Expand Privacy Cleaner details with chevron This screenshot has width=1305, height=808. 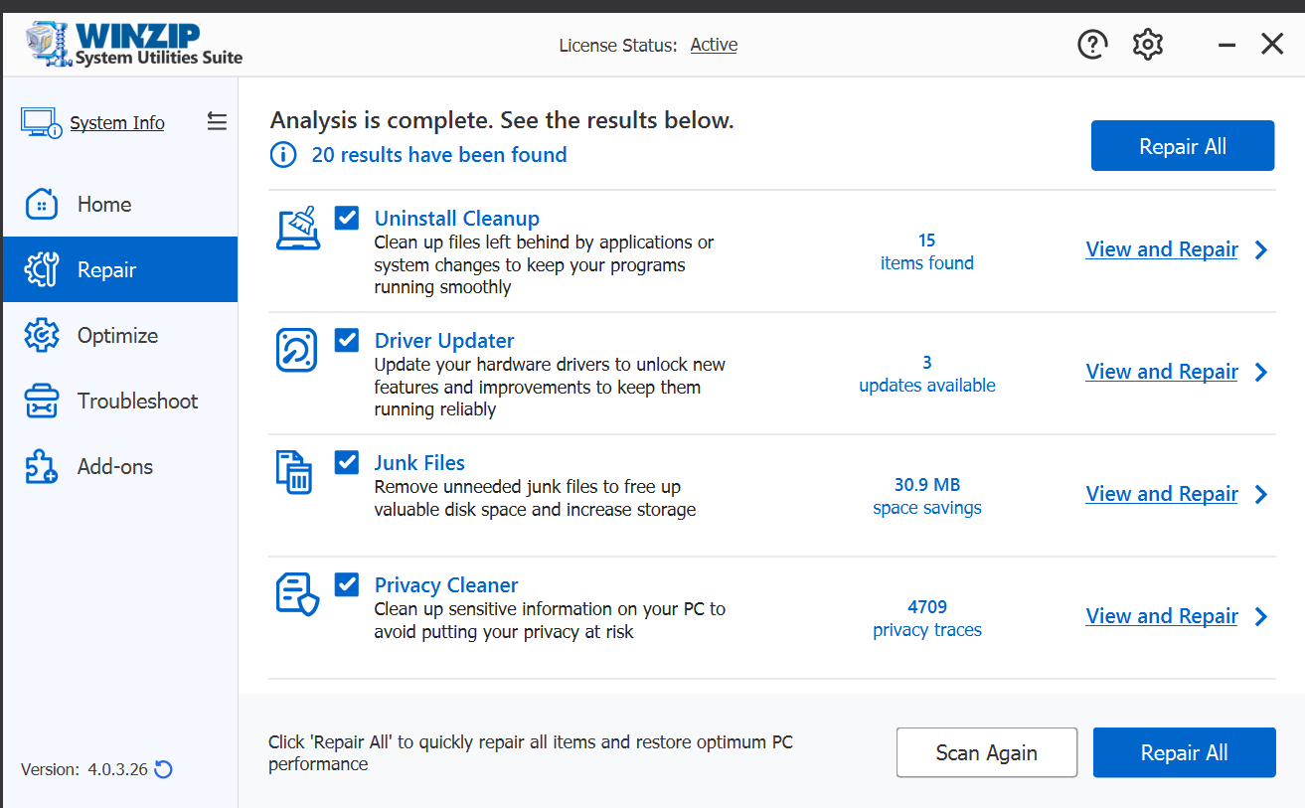click(x=1261, y=616)
